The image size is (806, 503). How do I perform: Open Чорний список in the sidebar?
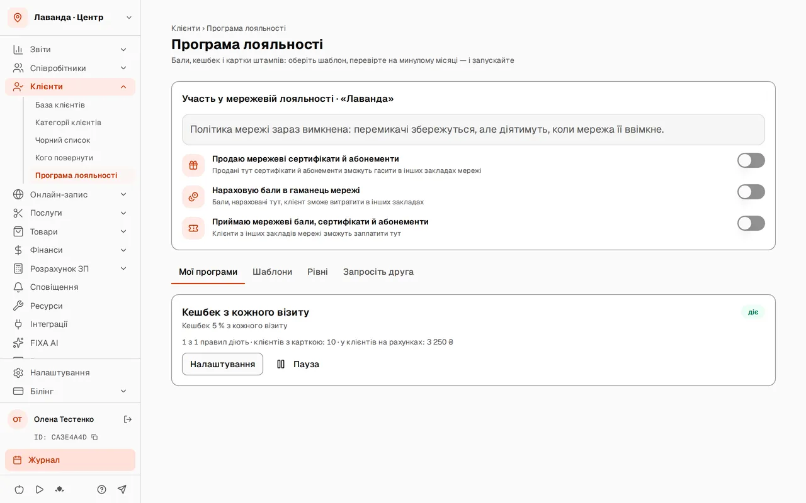point(63,140)
